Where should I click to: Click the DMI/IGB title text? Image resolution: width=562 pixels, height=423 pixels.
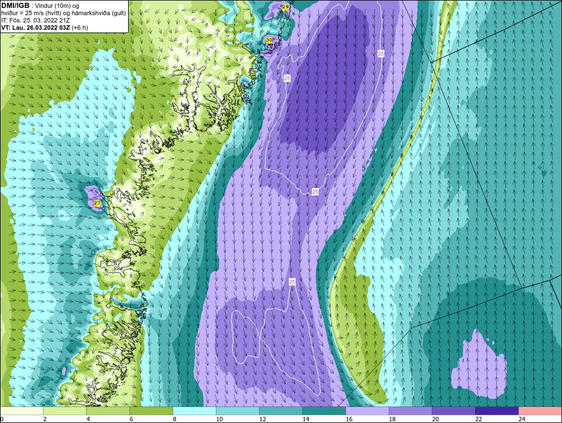point(15,6)
